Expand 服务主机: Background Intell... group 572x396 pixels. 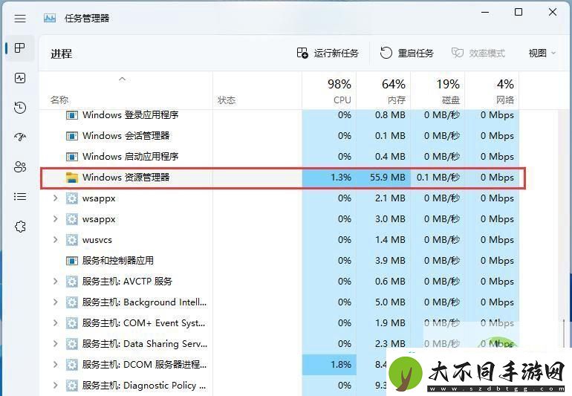point(56,302)
